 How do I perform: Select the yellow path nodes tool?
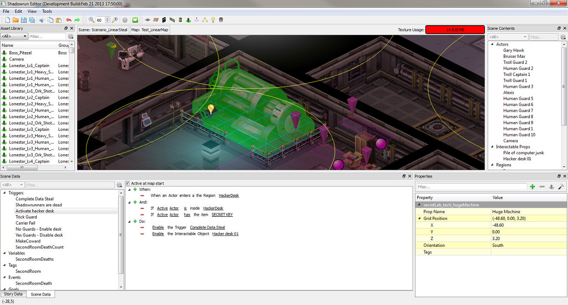[205, 20]
